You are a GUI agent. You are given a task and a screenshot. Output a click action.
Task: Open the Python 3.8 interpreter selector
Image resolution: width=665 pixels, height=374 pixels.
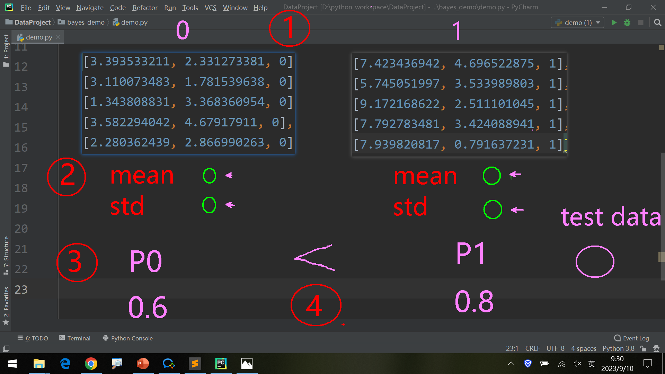(618, 348)
